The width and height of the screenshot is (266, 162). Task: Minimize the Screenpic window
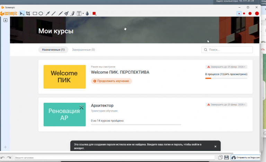[x=239, y=7]
